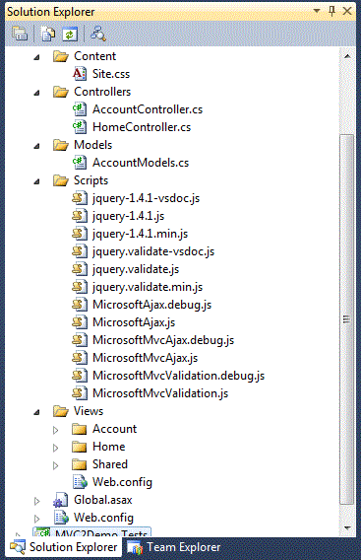This screenshot has height=560, width=361.
Task: Switch to the Solution Explorer tab
Action: (64, 547)
